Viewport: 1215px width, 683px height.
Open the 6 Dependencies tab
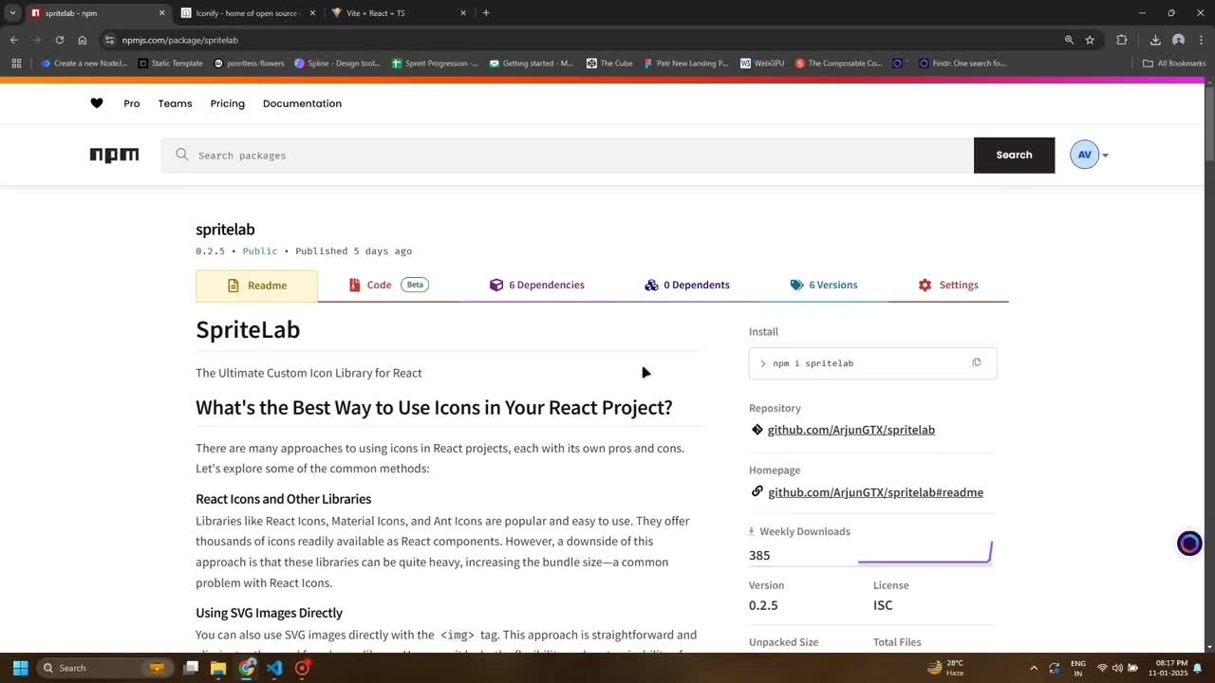click(x=536, y=285)
